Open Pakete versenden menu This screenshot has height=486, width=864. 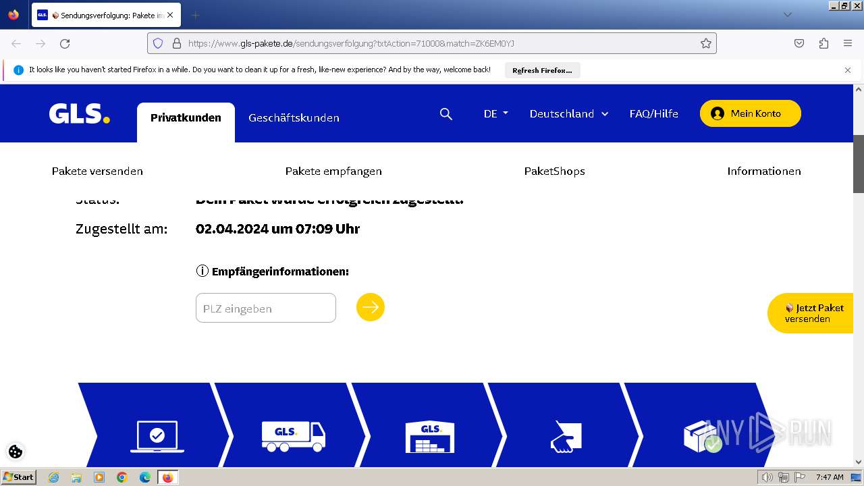coord(97,171)
